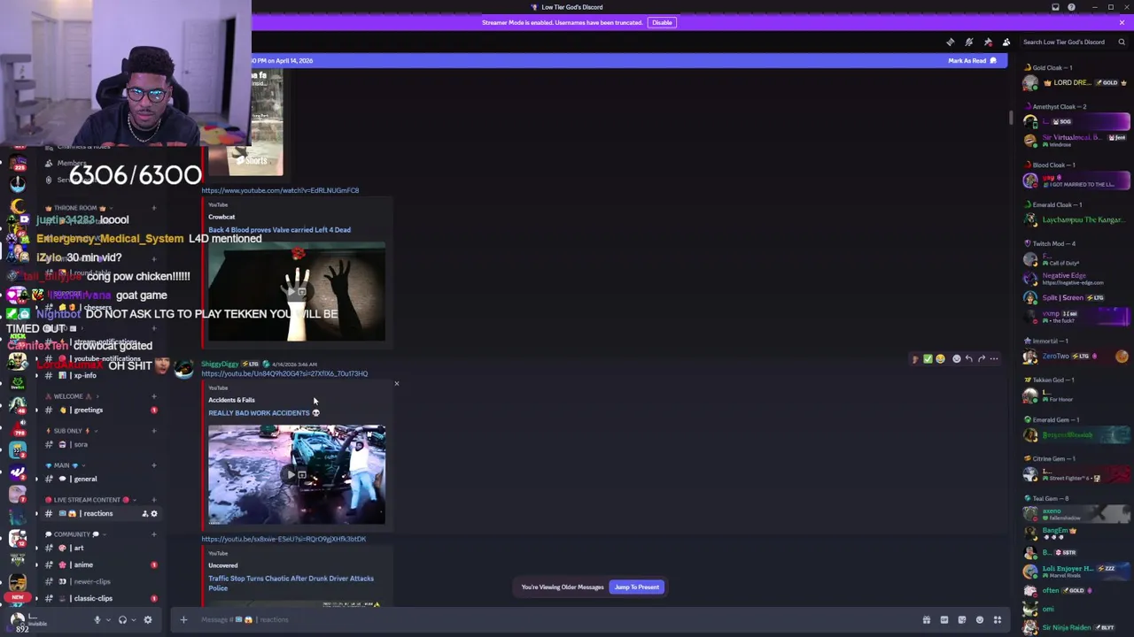The image size is (1134, 637).
Task: Deafen with the headphones icon
Action: point(122,619)
